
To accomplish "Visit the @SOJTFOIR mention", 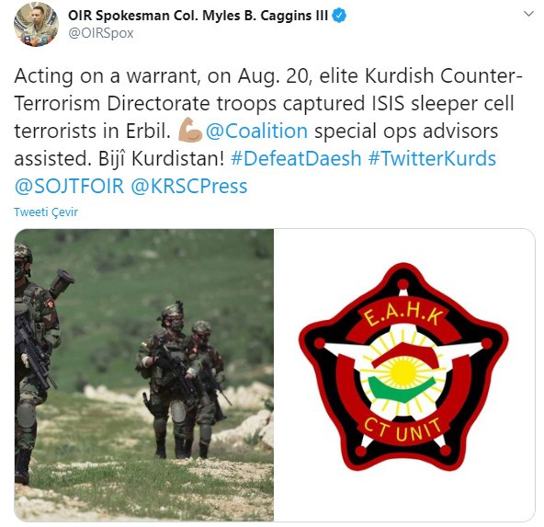I will (x=69, y=187).
